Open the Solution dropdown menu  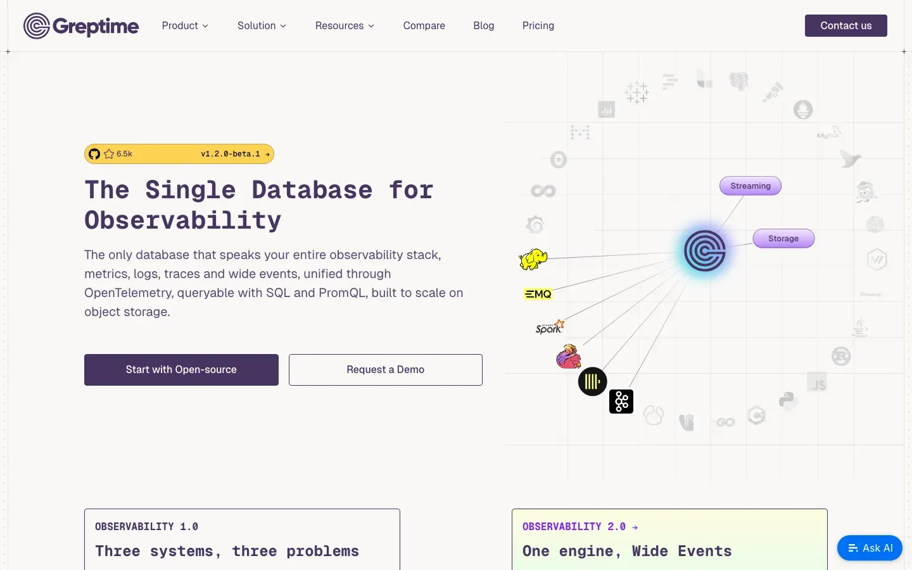(x=262, y=26)
